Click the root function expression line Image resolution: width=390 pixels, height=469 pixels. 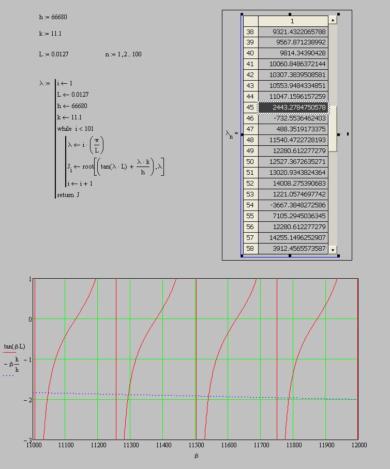click(x=115, y=167)
